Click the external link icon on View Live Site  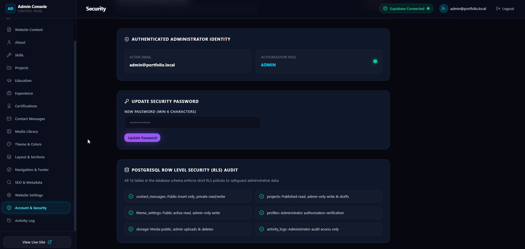pyautogui.click(x=50, y=242)
